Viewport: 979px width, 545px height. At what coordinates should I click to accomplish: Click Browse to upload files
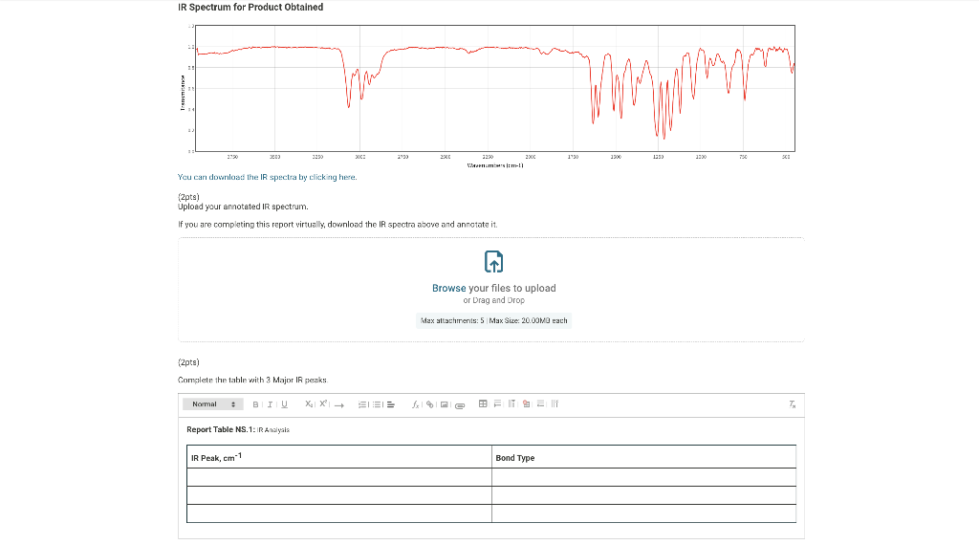[449, 289]
